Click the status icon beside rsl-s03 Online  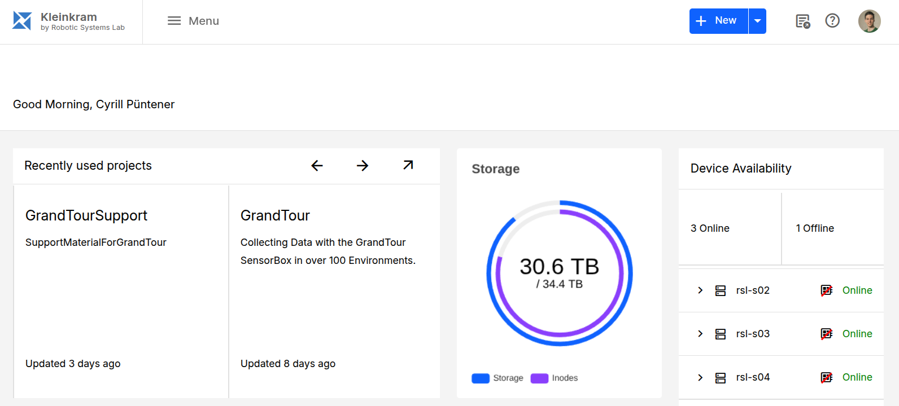pos(826,334)
